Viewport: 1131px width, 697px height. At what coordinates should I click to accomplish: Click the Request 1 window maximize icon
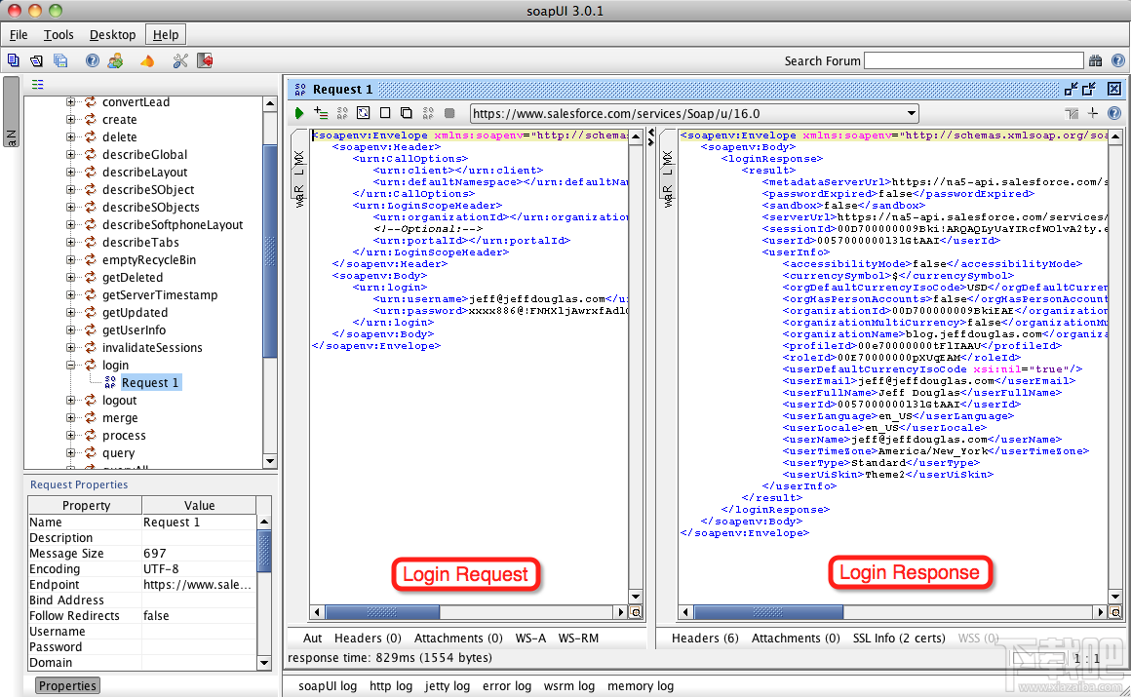(1089, 89)
